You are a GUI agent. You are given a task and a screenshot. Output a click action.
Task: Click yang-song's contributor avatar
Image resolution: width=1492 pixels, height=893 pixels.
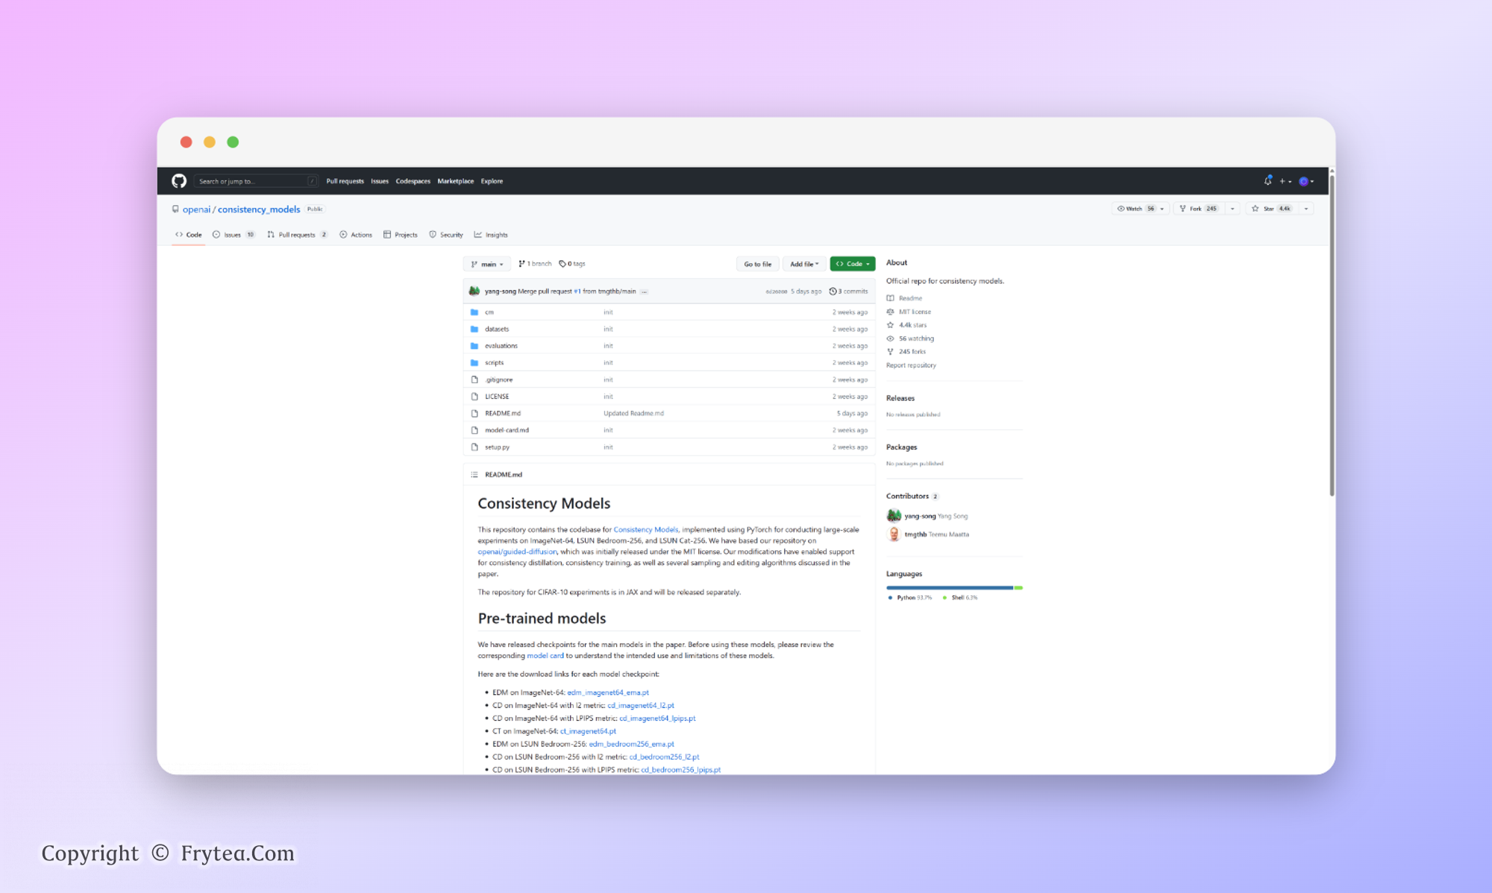pos(894,516)
